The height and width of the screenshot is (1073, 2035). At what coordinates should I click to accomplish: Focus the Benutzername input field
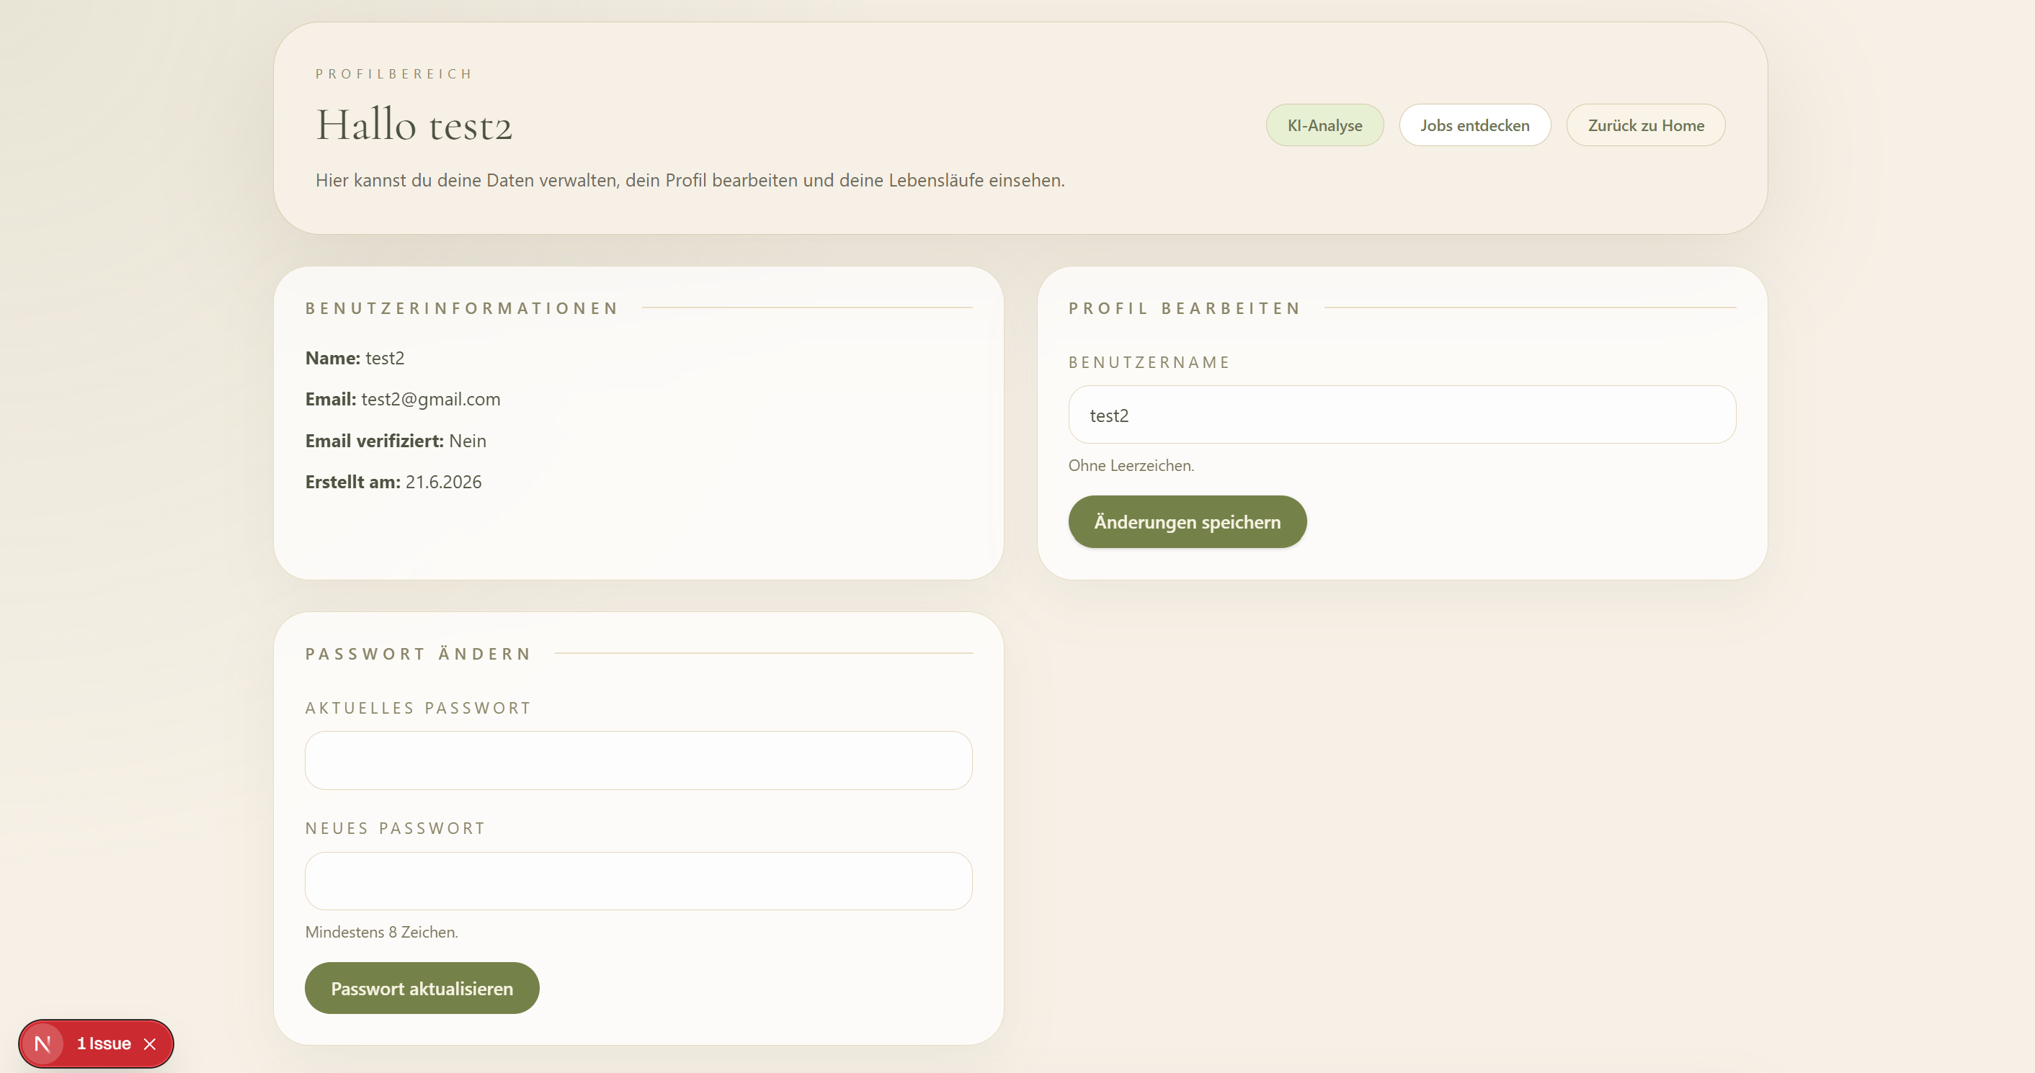tap(1402, 415)
